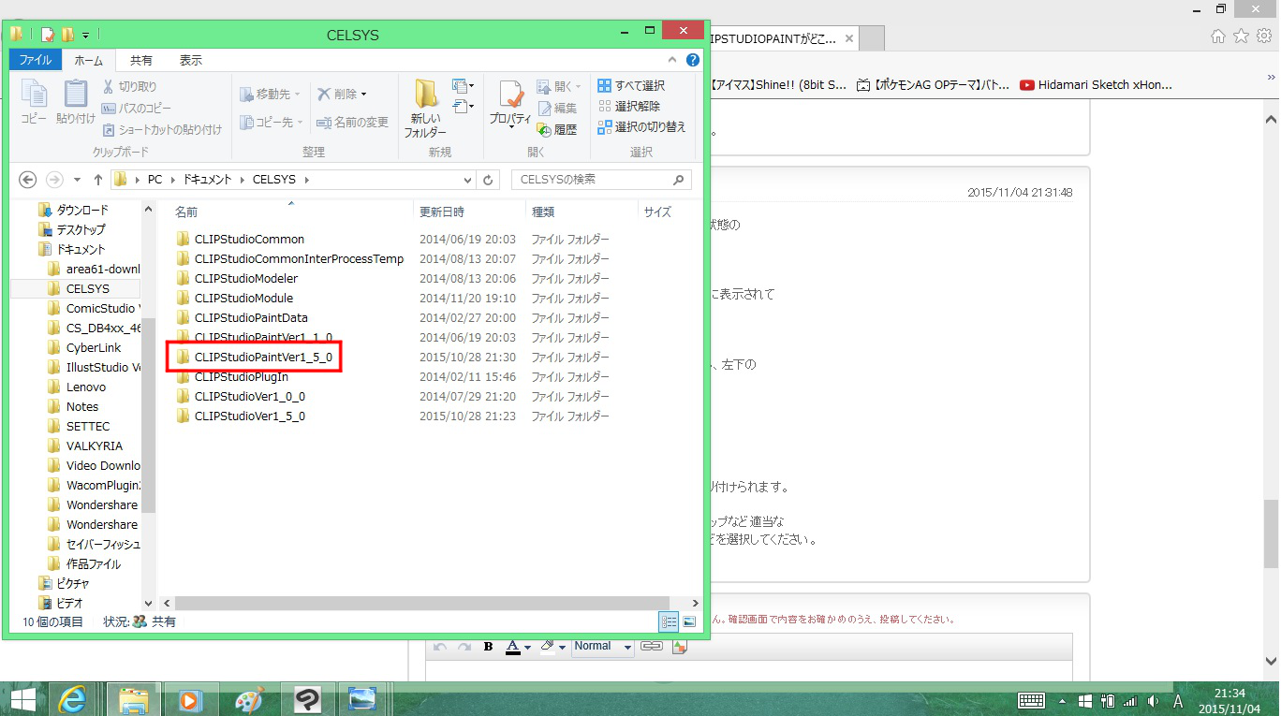Viewport: 1281px width, 716px height.
Task: Click highlight color in browser editor
Action: coord(550,647)
